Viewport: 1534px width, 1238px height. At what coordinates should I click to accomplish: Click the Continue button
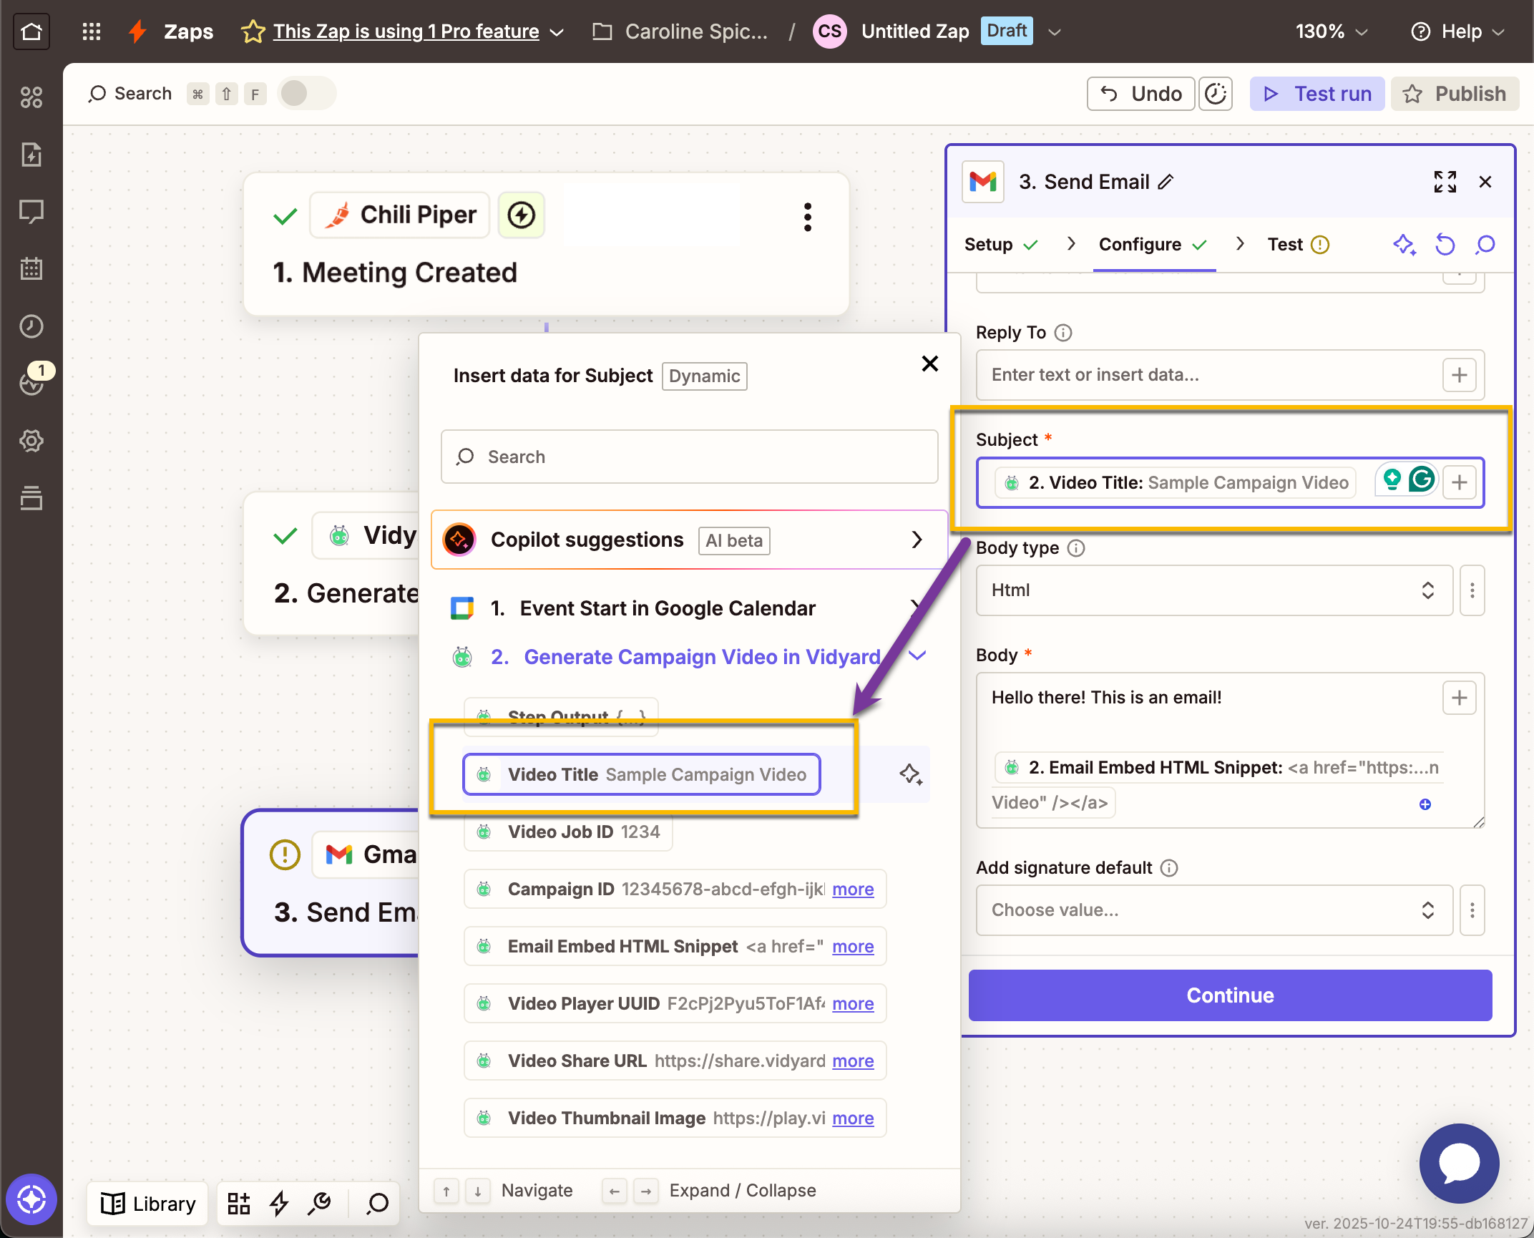(1230, 995)
